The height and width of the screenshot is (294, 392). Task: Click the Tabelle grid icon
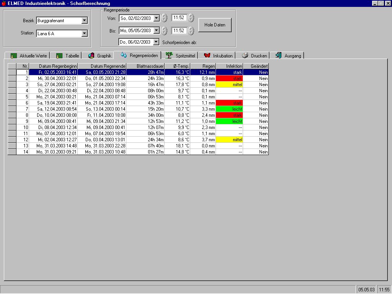(x=59, y=56)
